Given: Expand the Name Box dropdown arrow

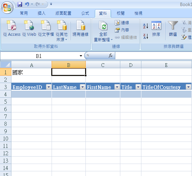Looking at the screenshot, I should pos(81,56).
